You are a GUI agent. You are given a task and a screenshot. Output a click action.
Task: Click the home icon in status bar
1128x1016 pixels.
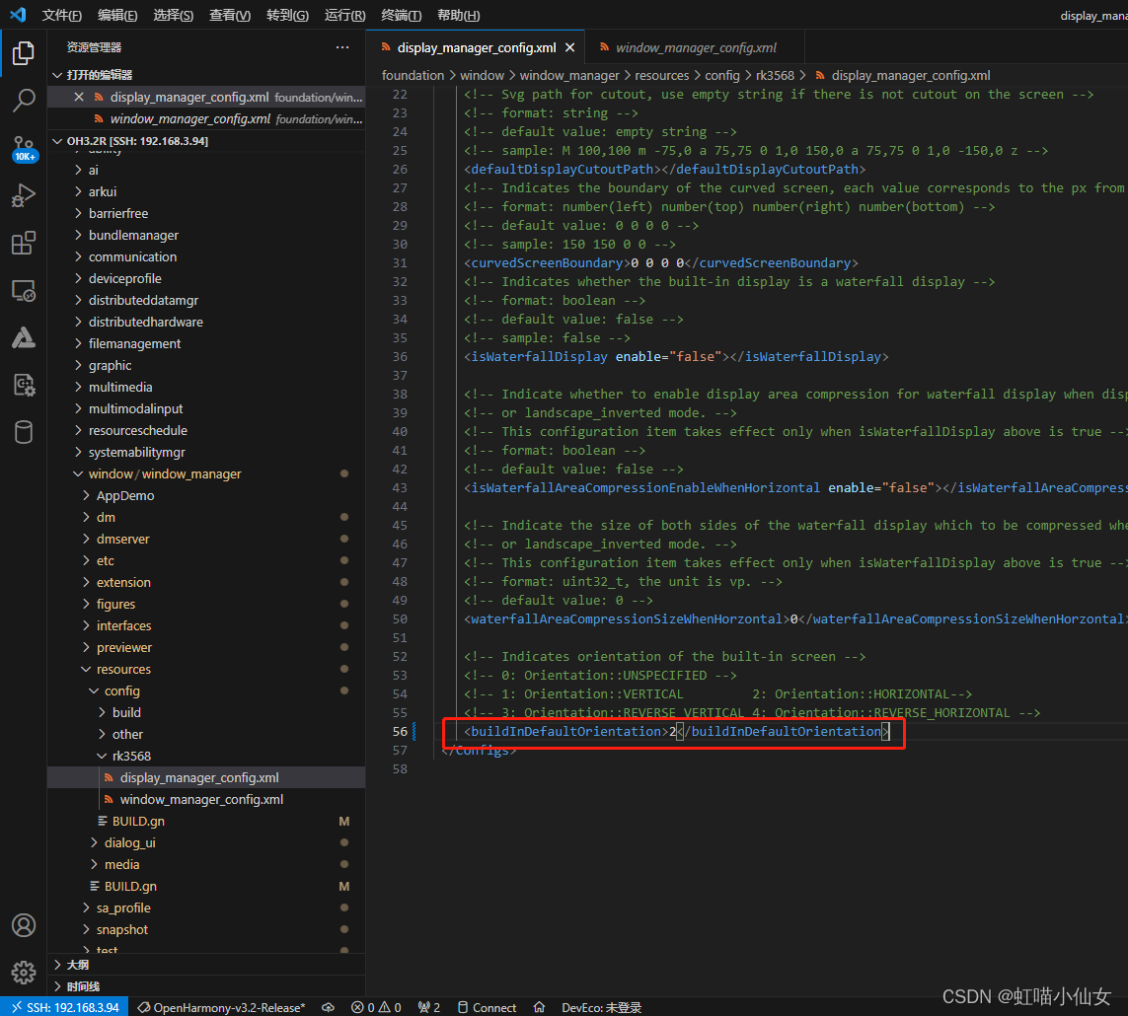(x=539, y=1007)
